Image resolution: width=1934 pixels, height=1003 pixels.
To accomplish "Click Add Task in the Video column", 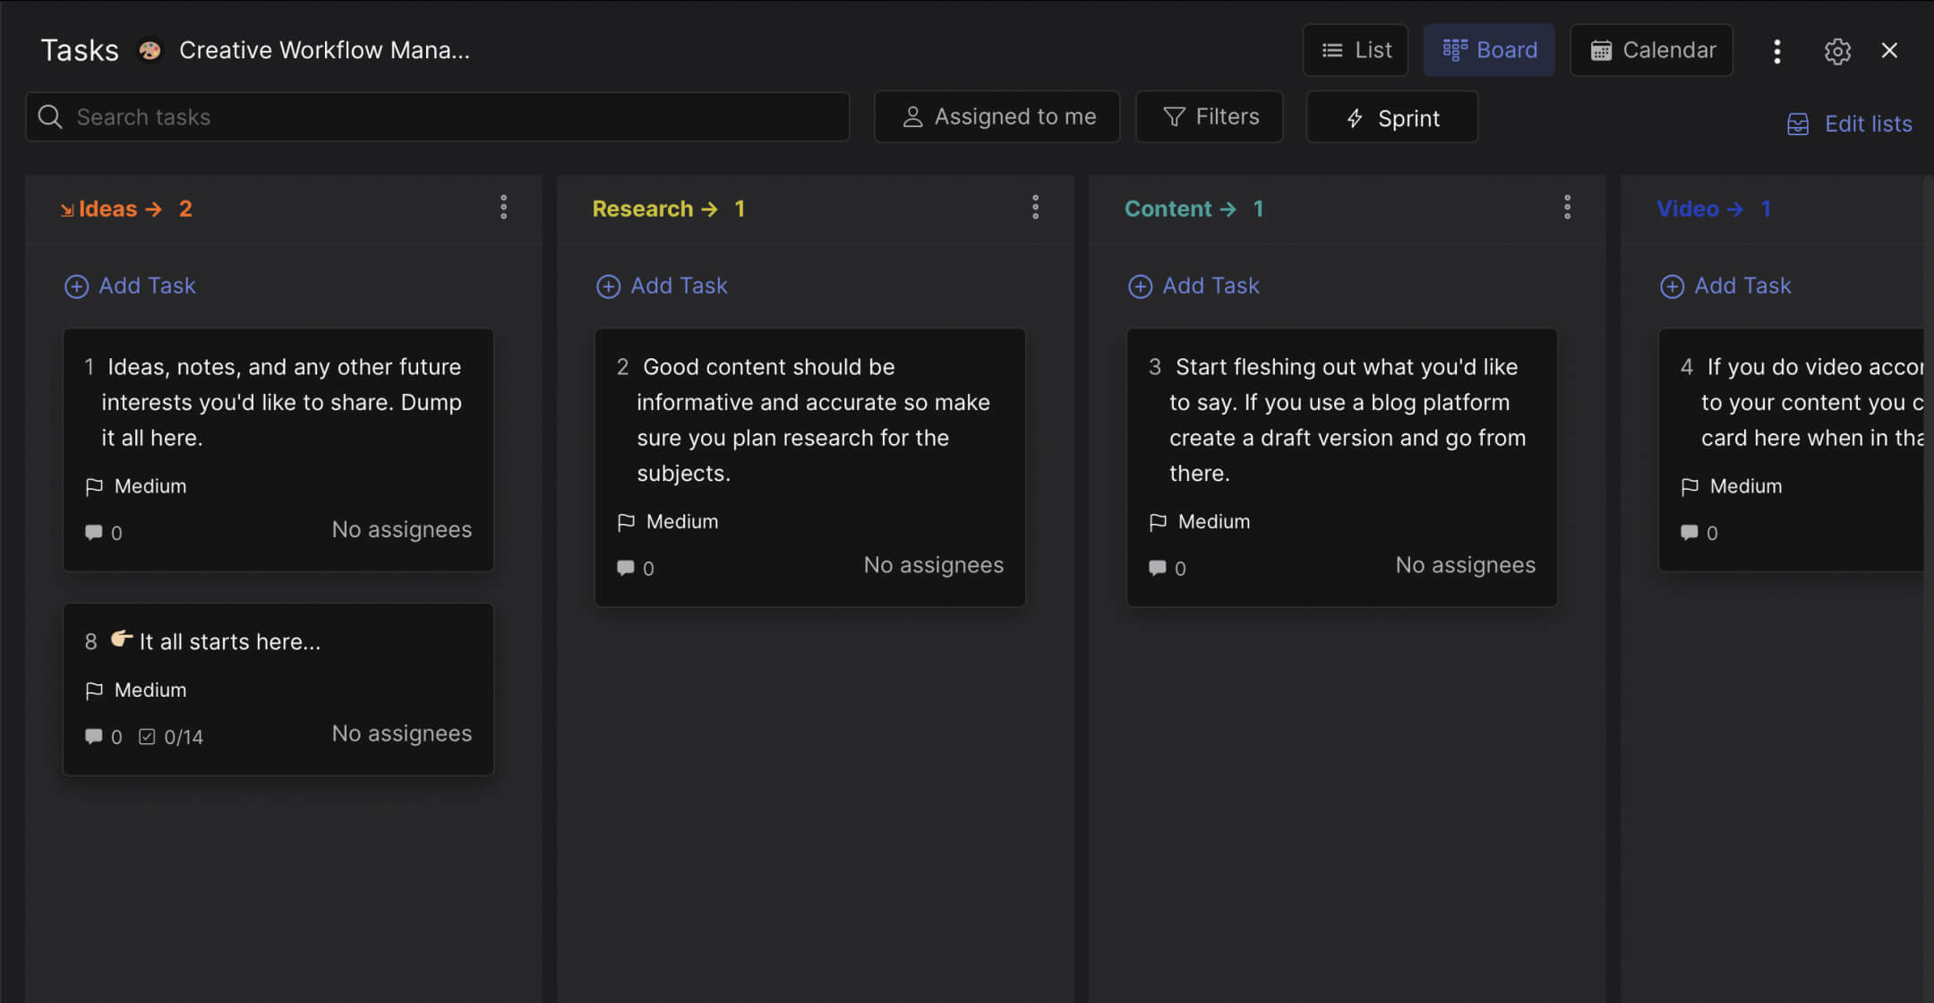I will [1724, 285].
